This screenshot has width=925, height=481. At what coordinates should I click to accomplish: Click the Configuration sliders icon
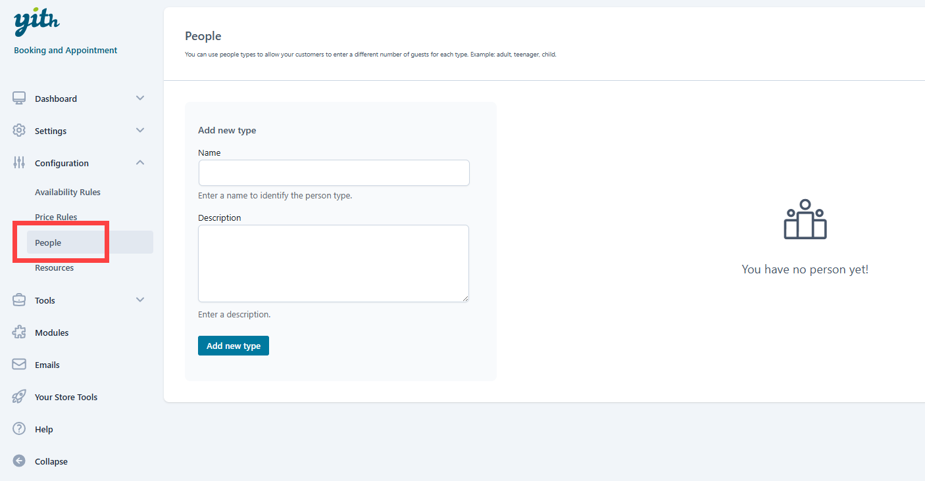click(x=19, y=162)
